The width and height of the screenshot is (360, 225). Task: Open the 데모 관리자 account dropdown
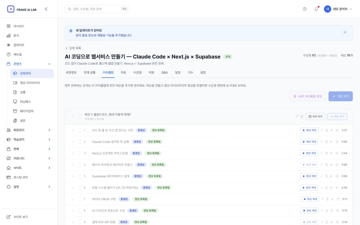coord(338,9)
